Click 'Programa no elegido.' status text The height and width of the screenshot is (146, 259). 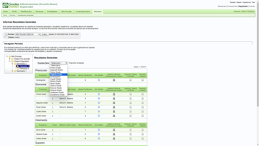pos(76,63)
